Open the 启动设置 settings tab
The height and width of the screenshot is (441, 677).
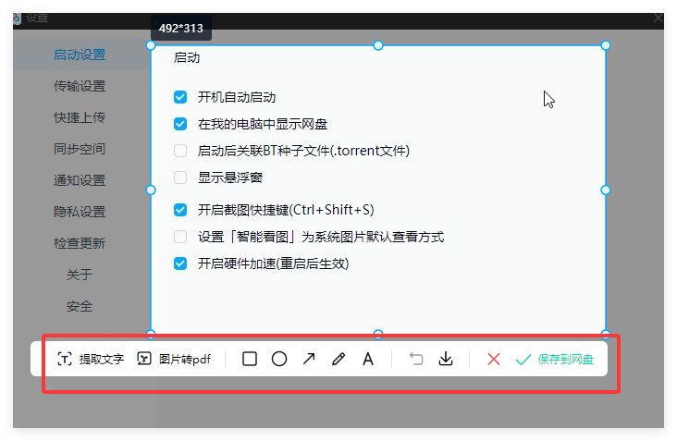(80, 55)
